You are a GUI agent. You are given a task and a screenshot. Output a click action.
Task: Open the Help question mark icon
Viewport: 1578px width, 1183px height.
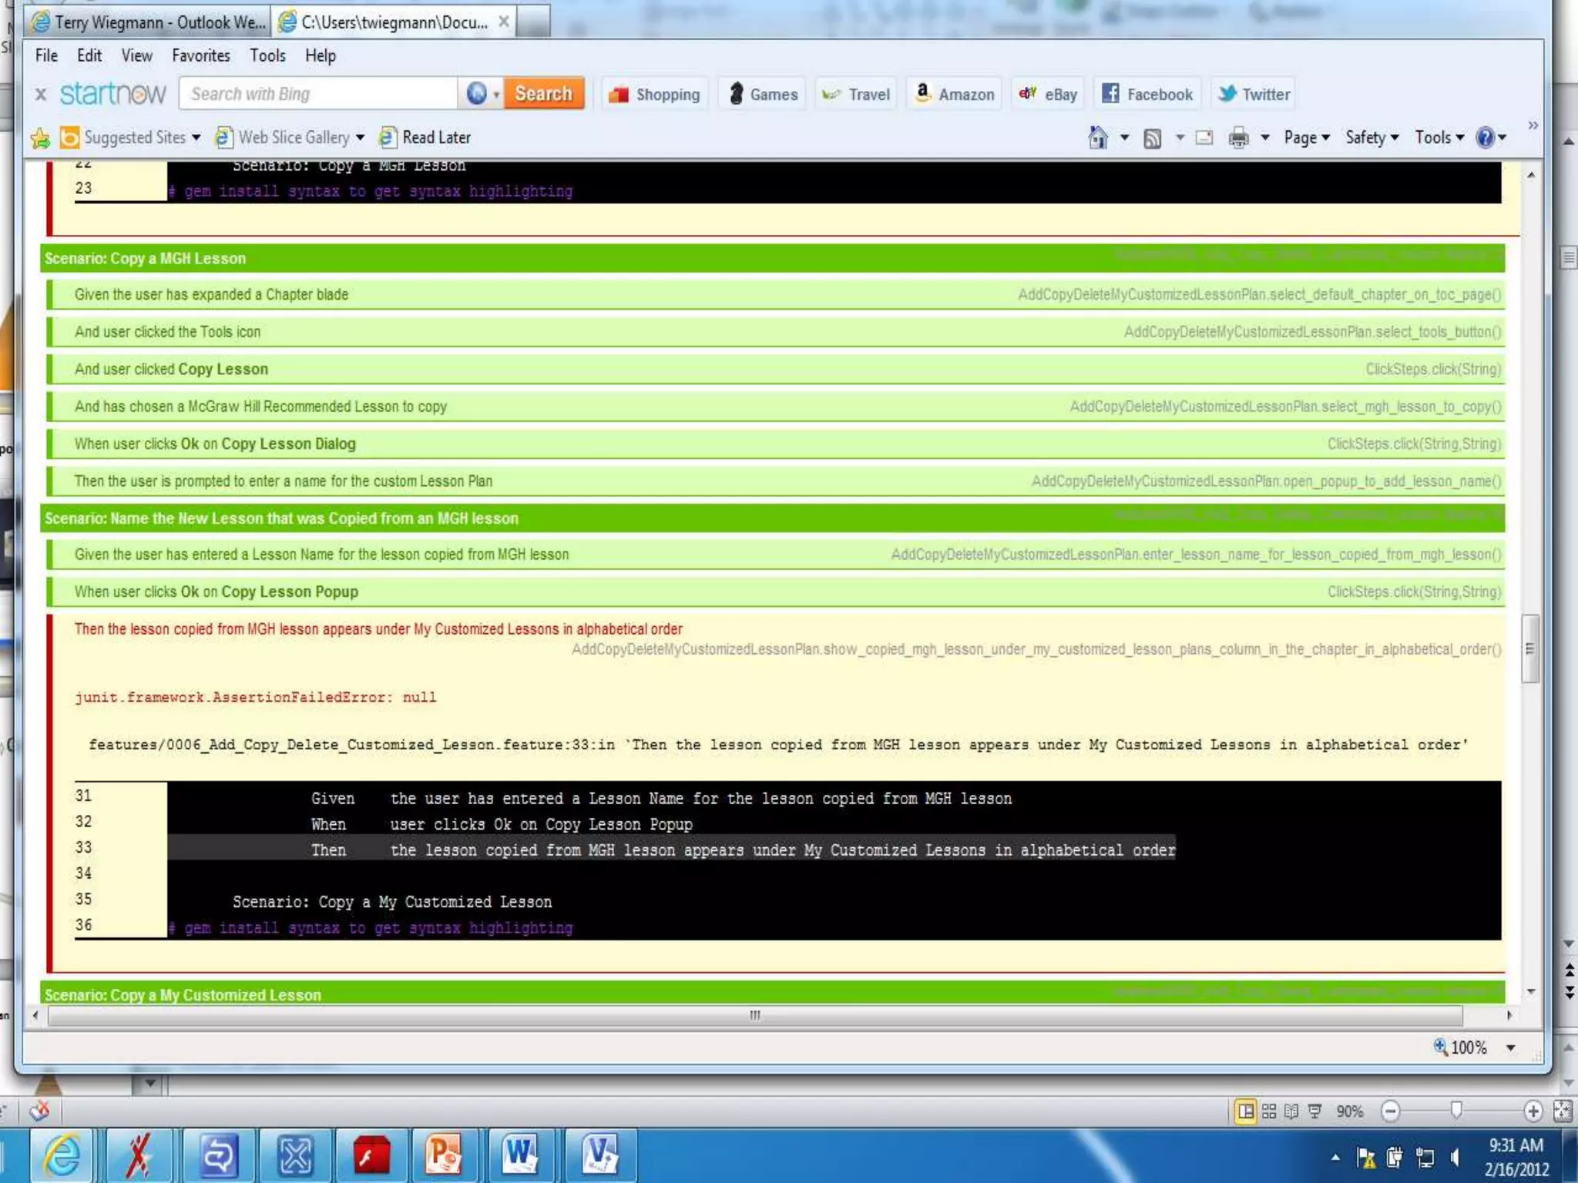1485,138
